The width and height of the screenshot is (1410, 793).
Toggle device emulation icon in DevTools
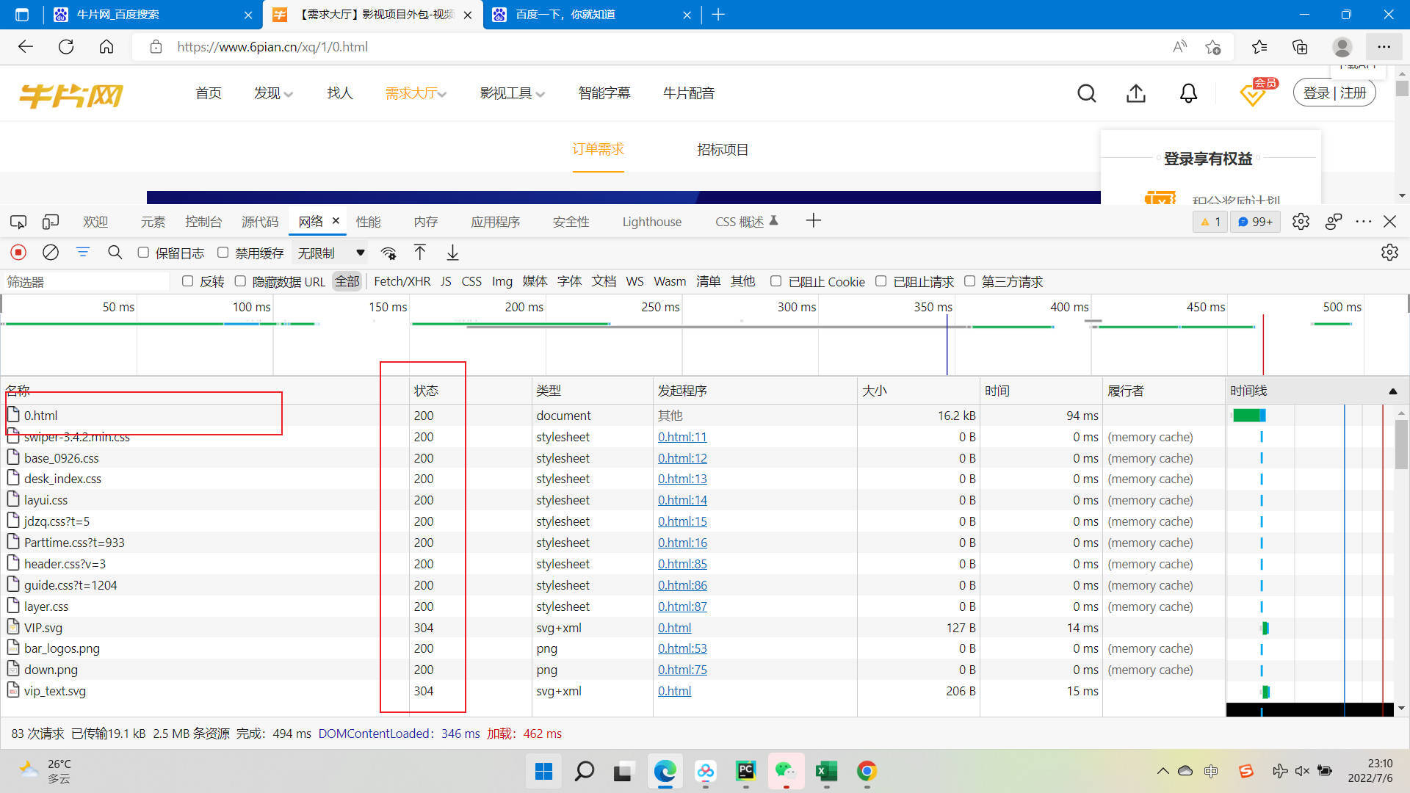point(51,222)
